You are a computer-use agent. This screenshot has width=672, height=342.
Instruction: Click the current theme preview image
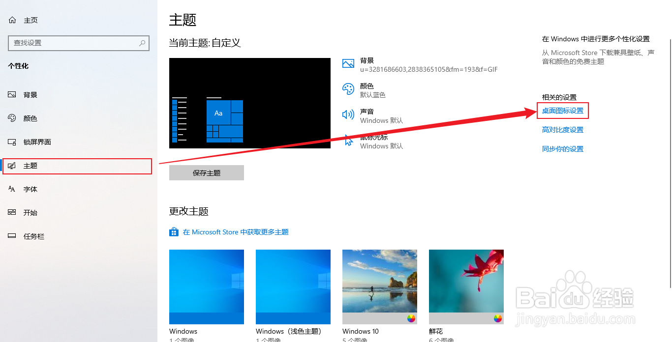coord(250,103)
